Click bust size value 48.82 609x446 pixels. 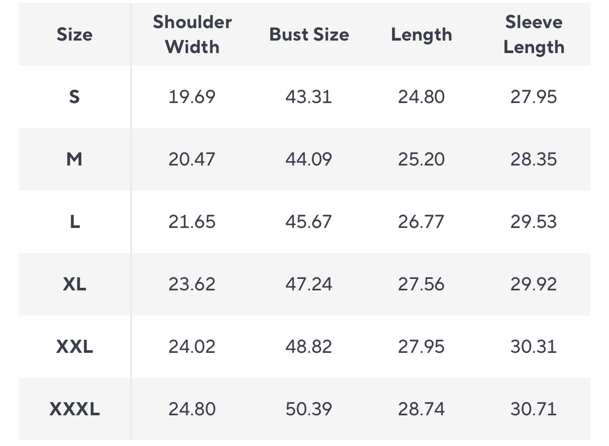pos(309,347)
